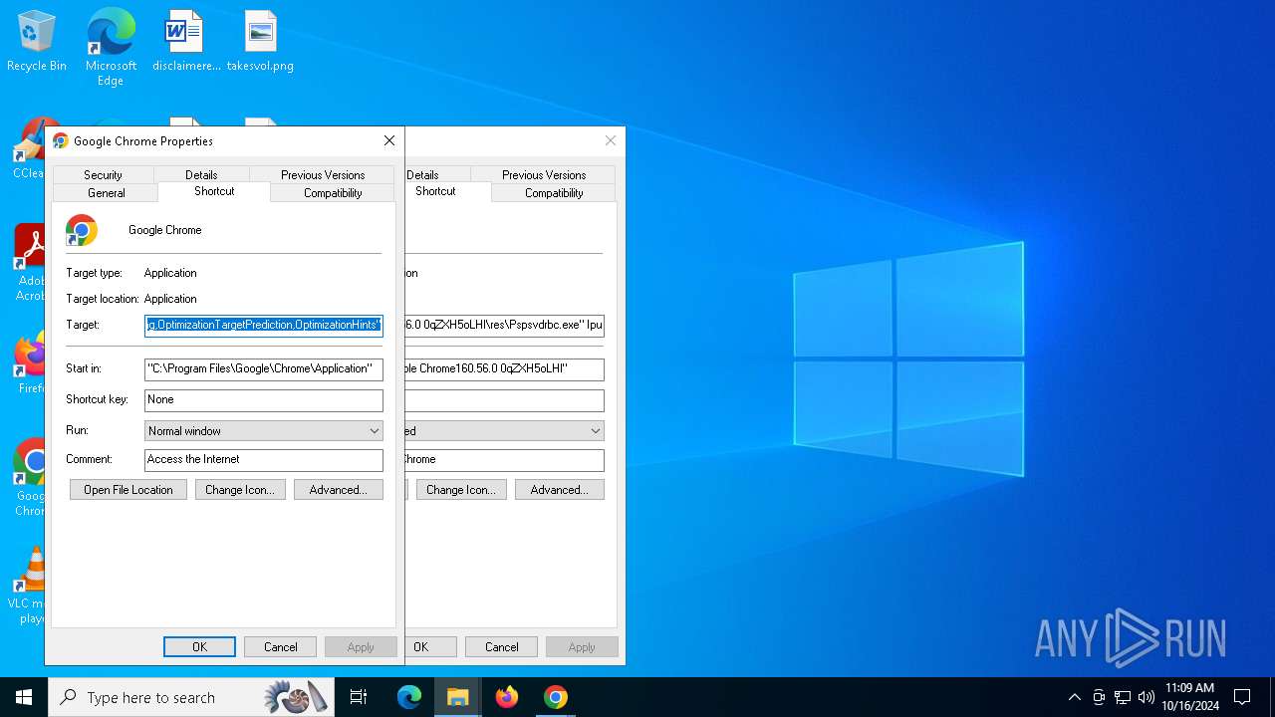The height and width of the screenshot is (717, 1275).
Task: Close the back properties dialog
Action: point(611,141)
